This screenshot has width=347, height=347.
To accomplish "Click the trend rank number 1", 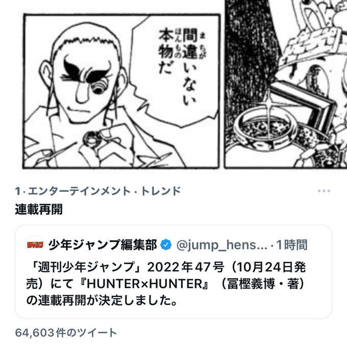I will (18, 191).
